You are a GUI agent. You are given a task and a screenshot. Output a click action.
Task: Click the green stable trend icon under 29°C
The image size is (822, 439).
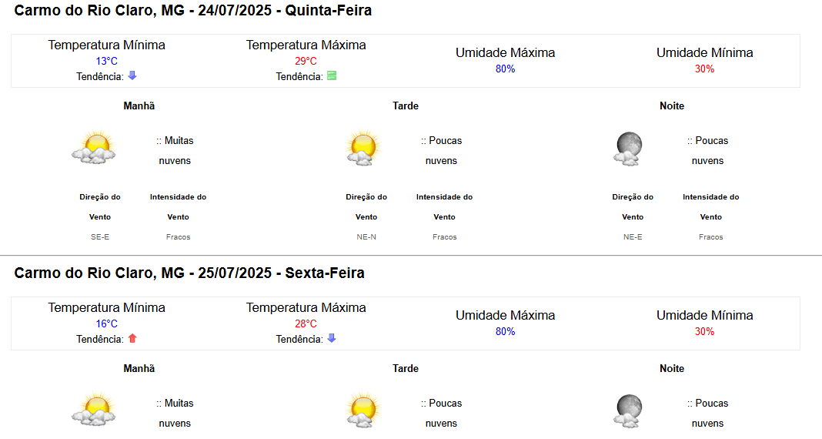pyautogui.click(x=332, y=75)
